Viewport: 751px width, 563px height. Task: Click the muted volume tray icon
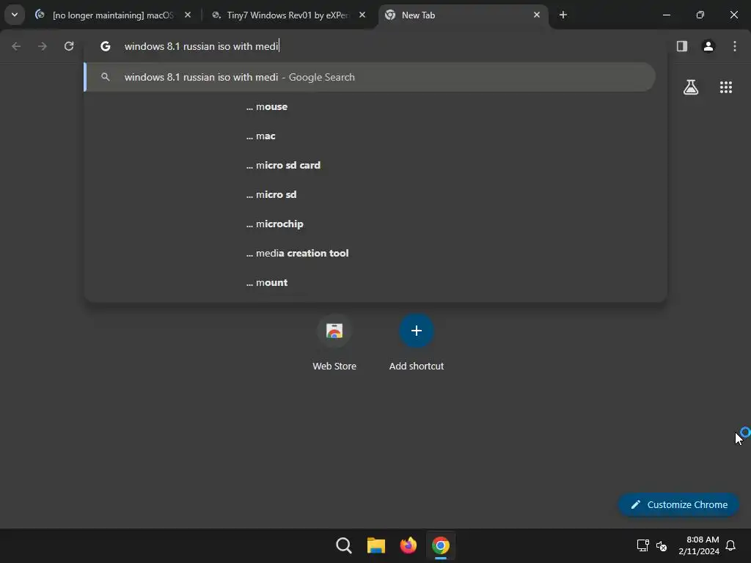click(662, 545)
